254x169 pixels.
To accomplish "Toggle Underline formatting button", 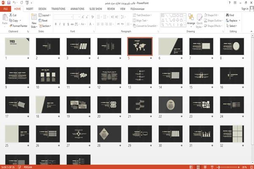I will point(64,24).
